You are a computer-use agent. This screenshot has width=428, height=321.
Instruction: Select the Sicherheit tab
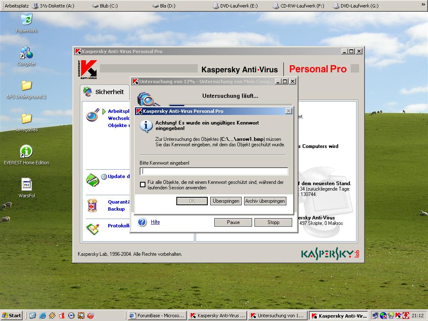pos(104,92)
